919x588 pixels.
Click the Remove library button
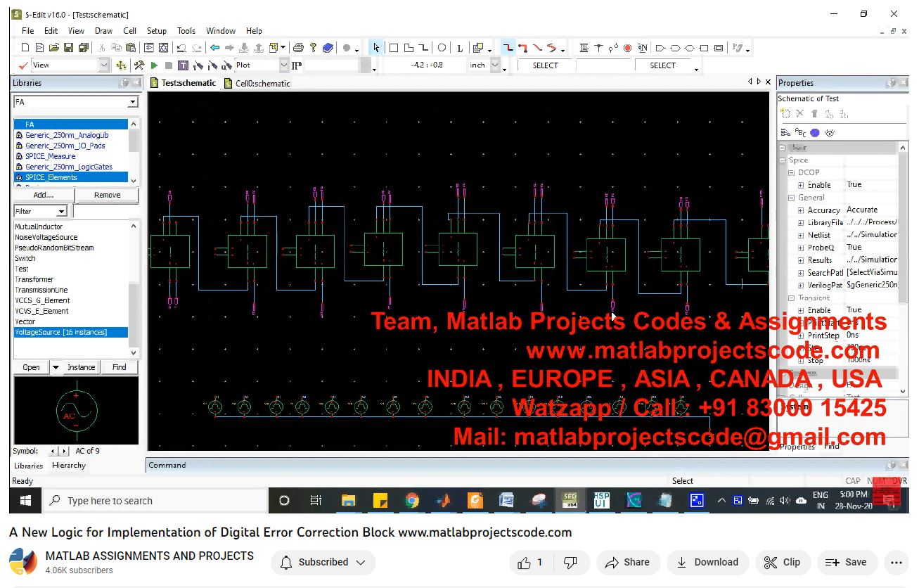point(107,195)
